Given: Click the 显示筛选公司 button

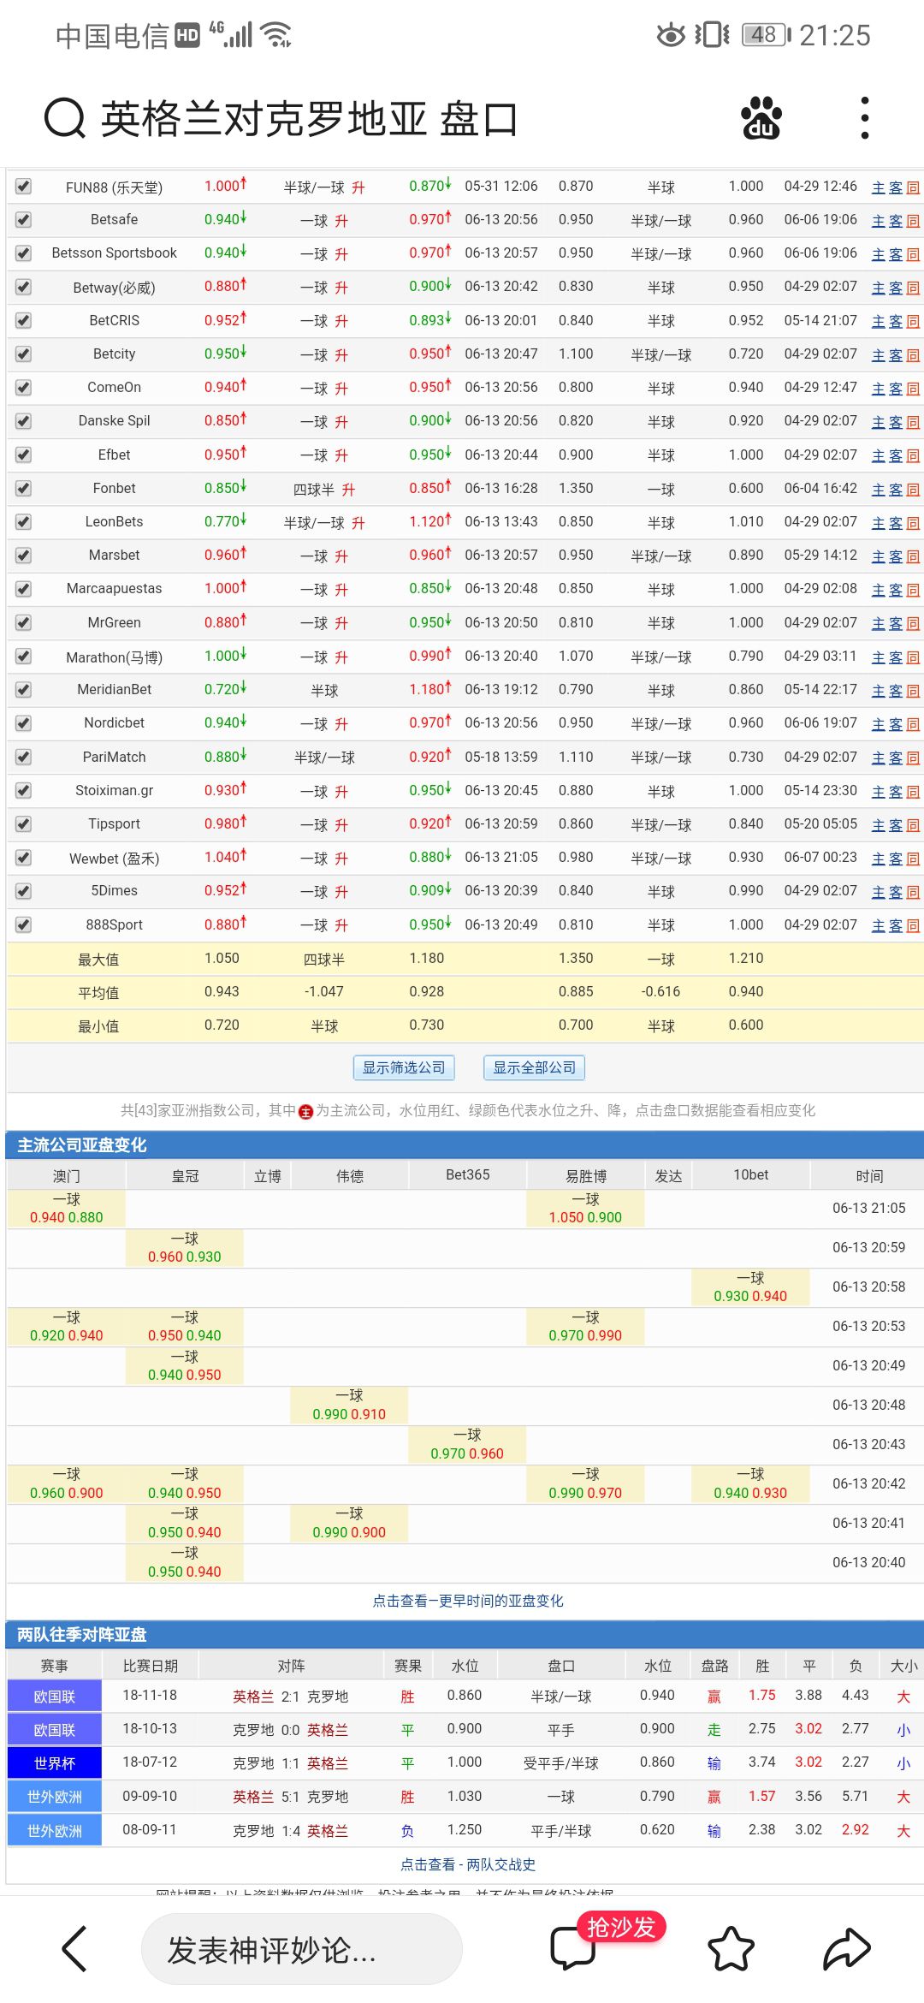Looking at the screenshot, I should pyautogui.click(x=404, y=1067).
